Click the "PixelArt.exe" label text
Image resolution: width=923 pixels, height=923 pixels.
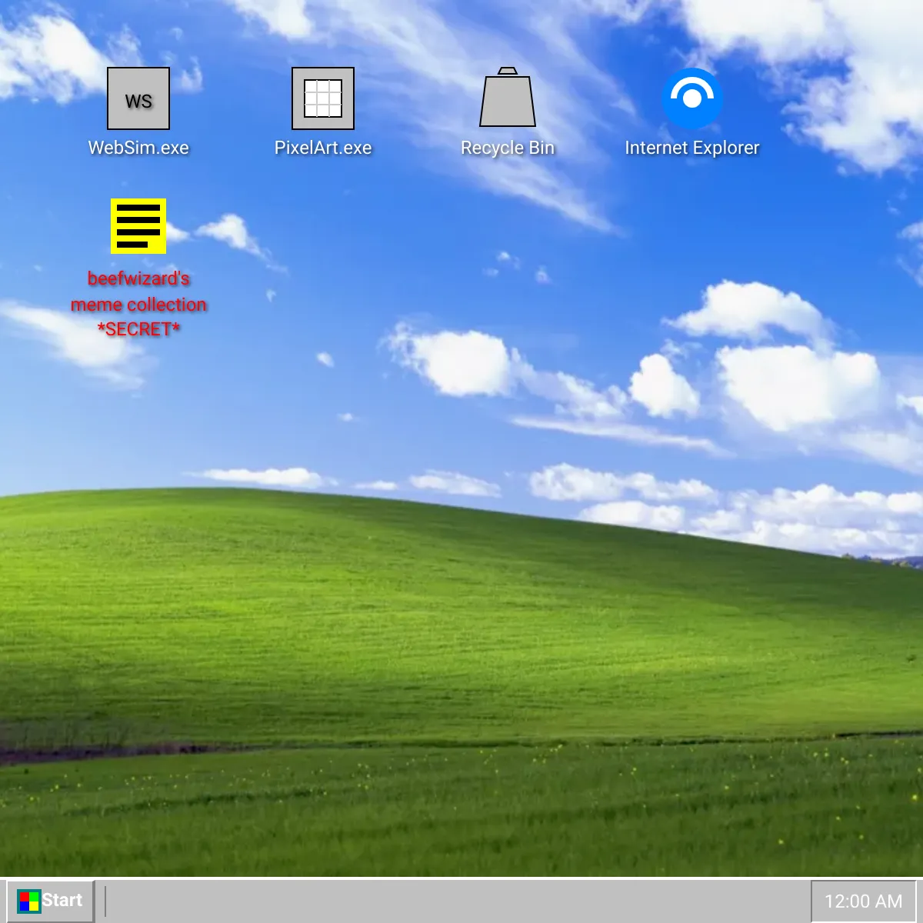(x=323, y=148)
